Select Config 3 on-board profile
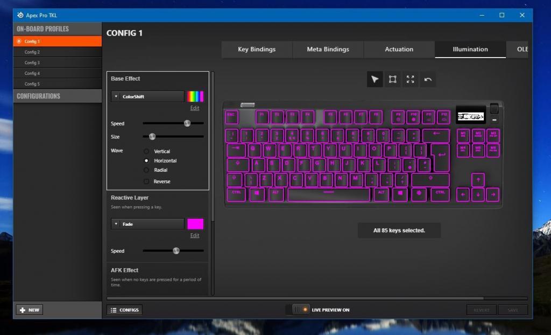The image size is (551, 335). point(32,63)
